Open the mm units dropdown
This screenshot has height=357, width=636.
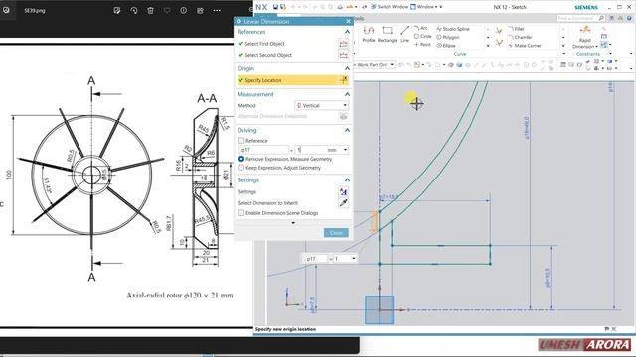(345, 150)
